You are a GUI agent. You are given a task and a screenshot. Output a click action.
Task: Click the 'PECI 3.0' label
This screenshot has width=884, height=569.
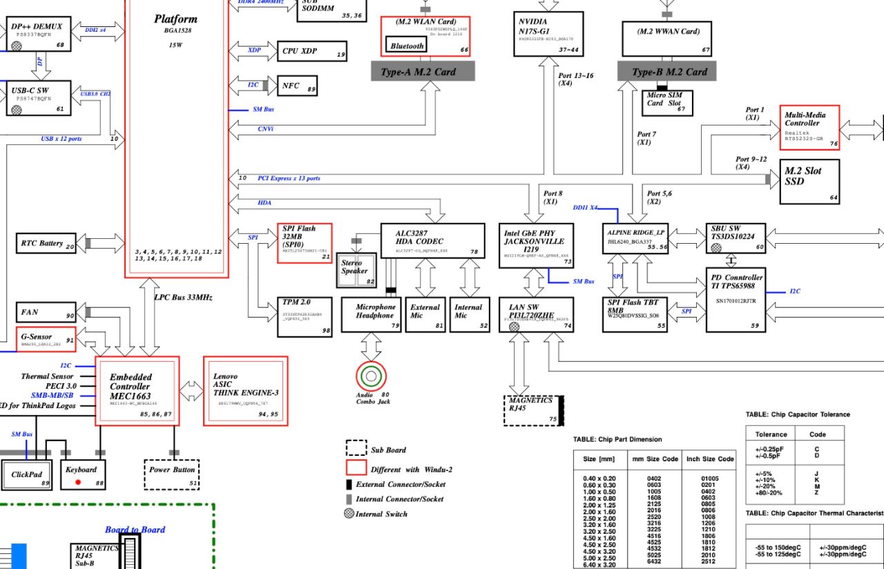click(x=61, y=386)
